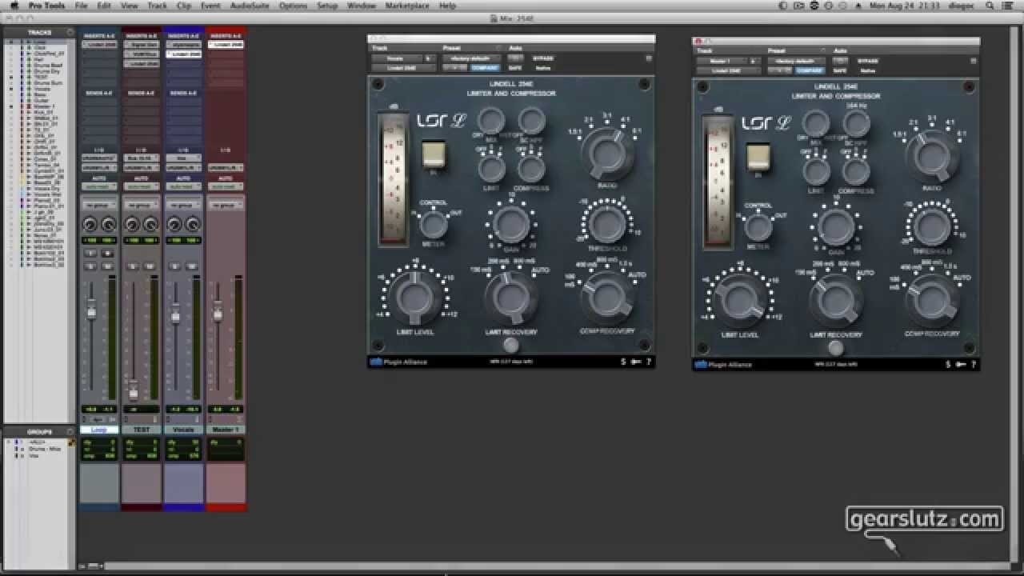The width and height of the screenshot is (1024, 576).
Task: Toggle COMPARE in right plugin window
Action: [x=810, y=70]
